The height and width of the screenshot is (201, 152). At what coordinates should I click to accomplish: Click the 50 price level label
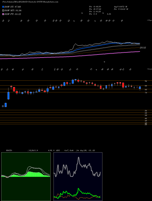[146, 115]
